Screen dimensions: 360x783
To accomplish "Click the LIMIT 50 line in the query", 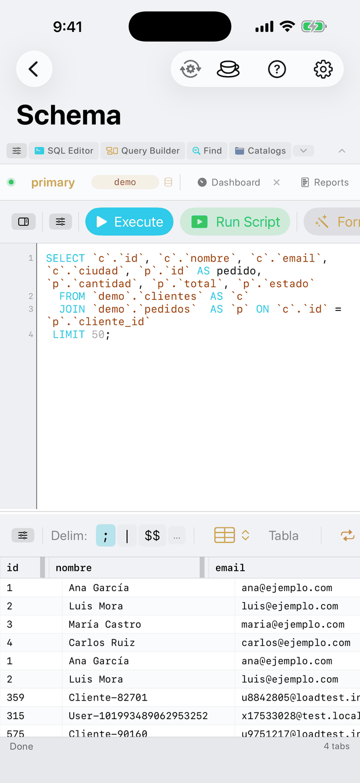I will coord(81,334).
